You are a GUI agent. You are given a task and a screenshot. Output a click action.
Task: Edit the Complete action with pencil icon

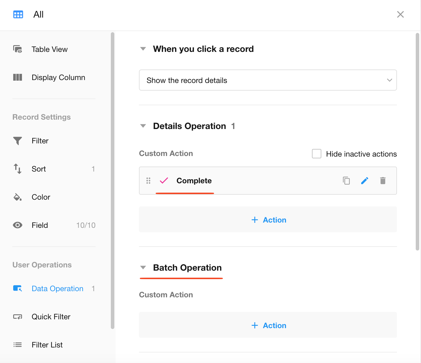point(364,181)
